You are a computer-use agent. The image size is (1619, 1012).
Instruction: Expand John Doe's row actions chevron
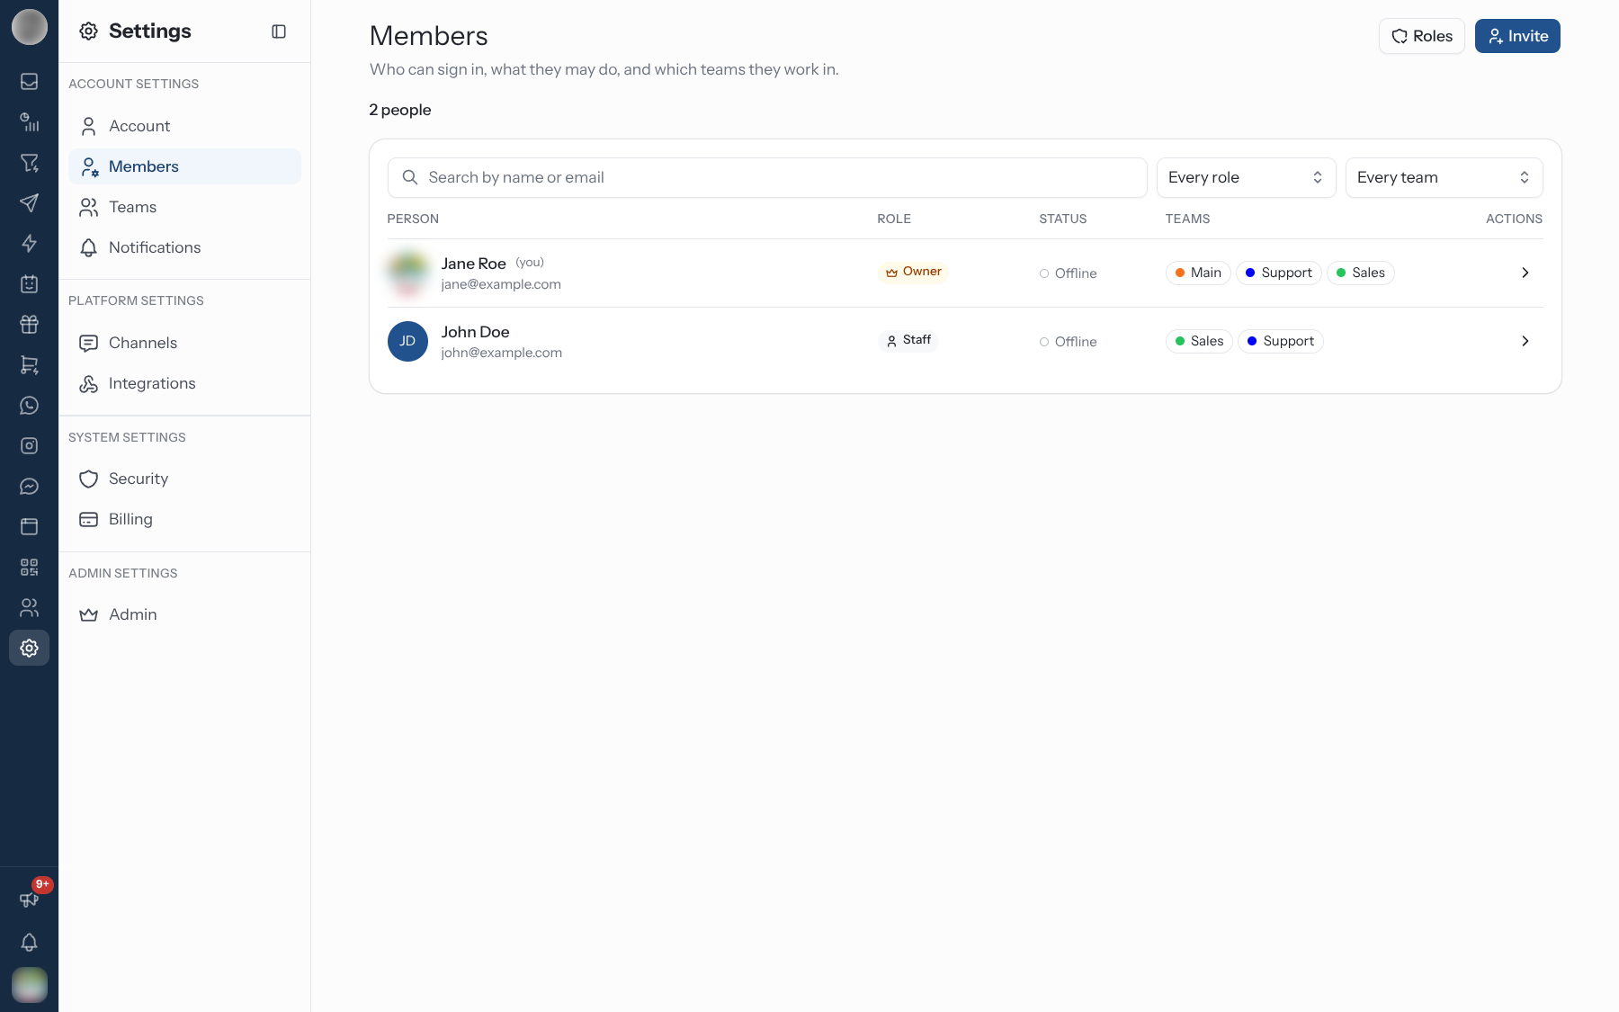(x=1525, y=342)
